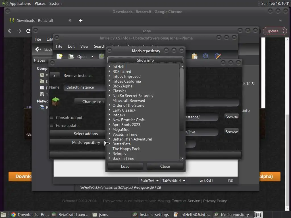
Task: Click Chrome's forward arrow
Action: click(x=19, y=31)
